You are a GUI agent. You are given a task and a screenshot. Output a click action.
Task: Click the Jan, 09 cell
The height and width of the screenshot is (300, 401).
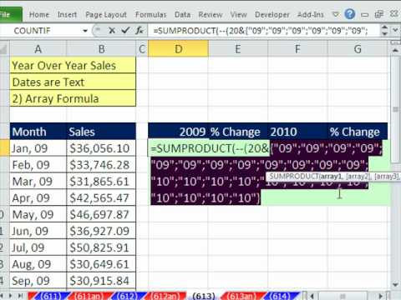click(38, 148)
